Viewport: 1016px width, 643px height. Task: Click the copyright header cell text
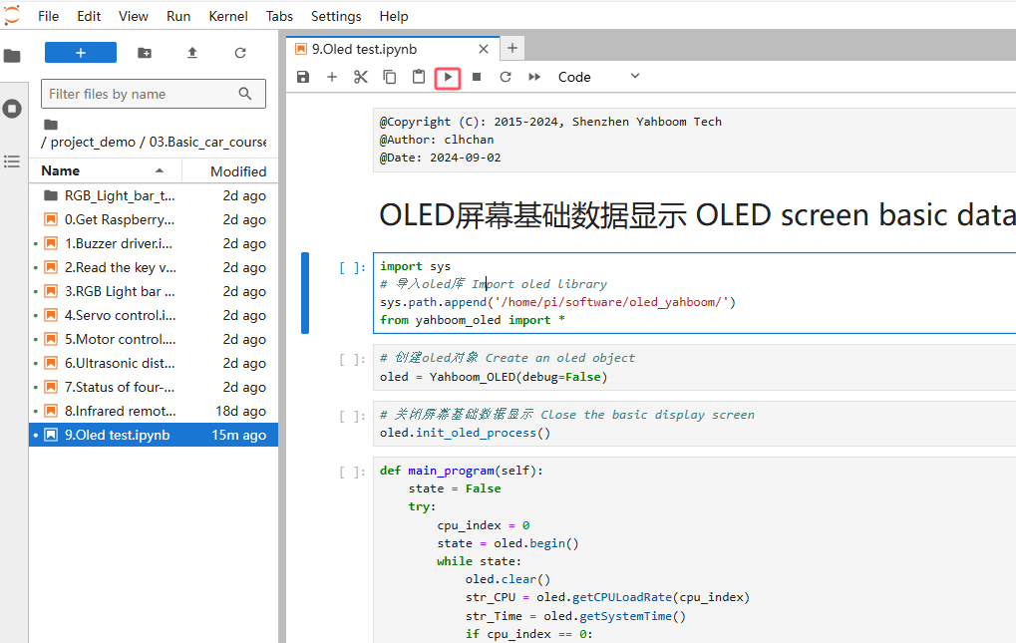point(695,140)
